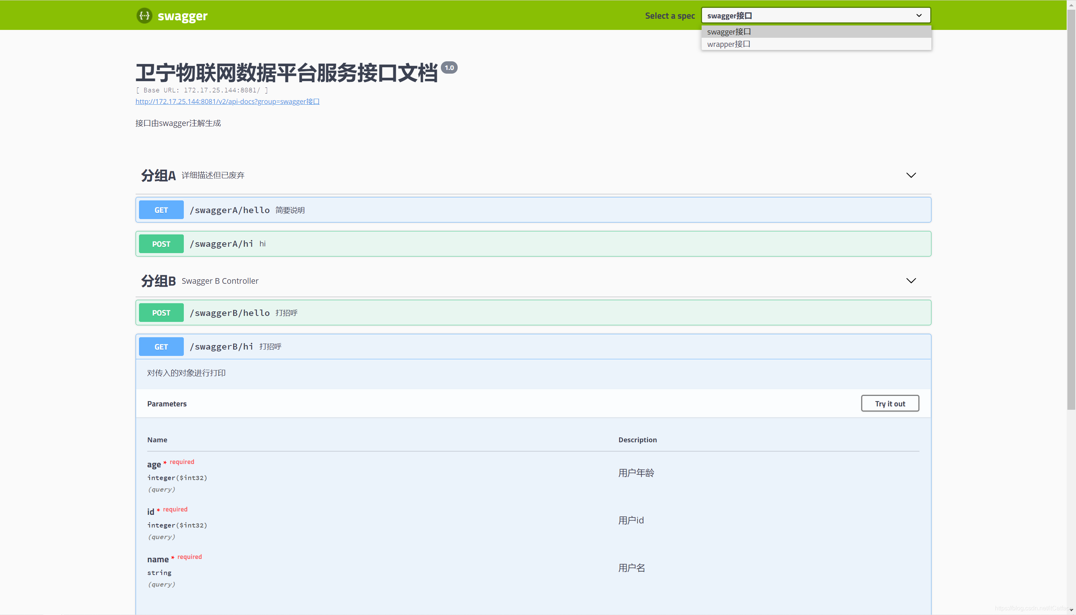Click the swagger logo icon

(x=144, y=16)
